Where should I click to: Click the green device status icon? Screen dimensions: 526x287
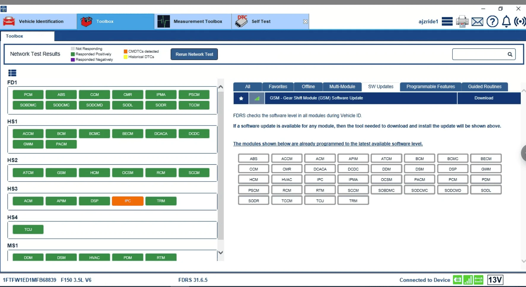(x=457, y=280)
